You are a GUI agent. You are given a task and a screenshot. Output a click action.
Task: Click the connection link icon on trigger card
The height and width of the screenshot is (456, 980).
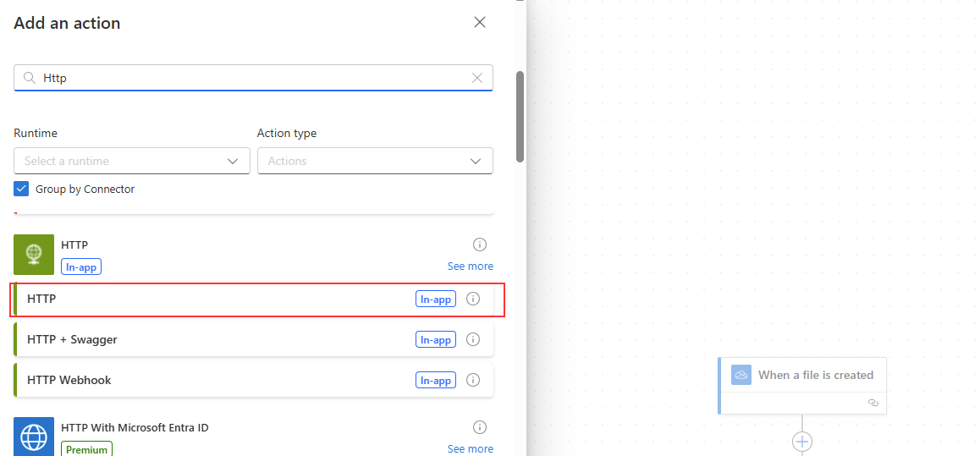point(873,404)
